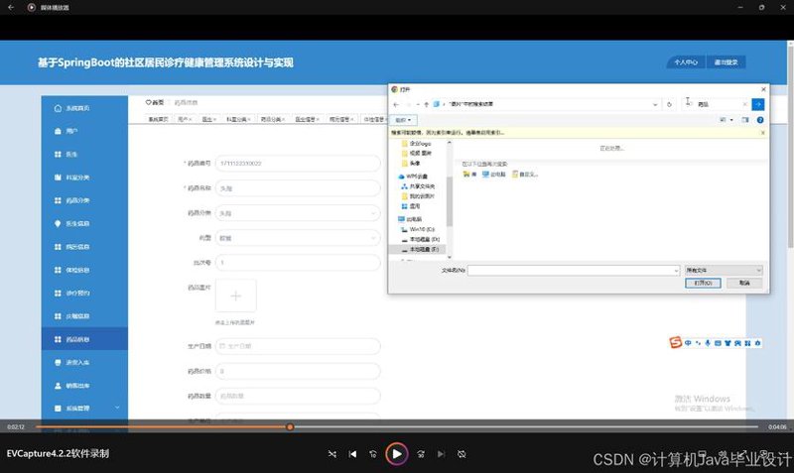Viewport: 794px width, 473px height.
Task: Switch to 医生信息 page tab
Action: (307, 119)
